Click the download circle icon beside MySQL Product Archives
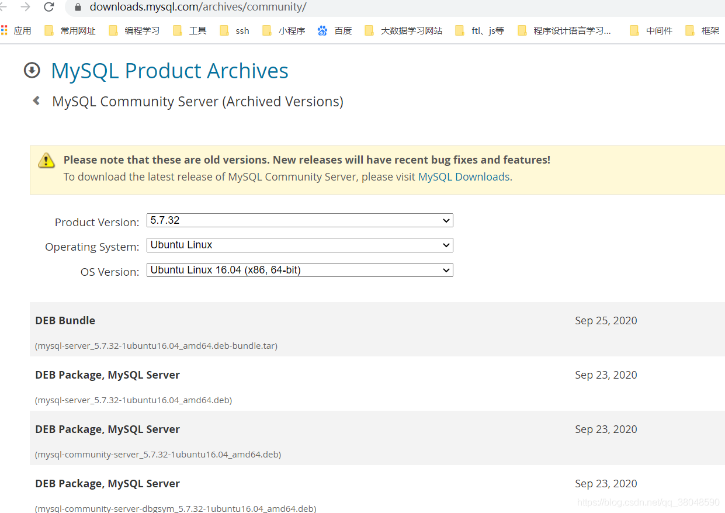 32,71
